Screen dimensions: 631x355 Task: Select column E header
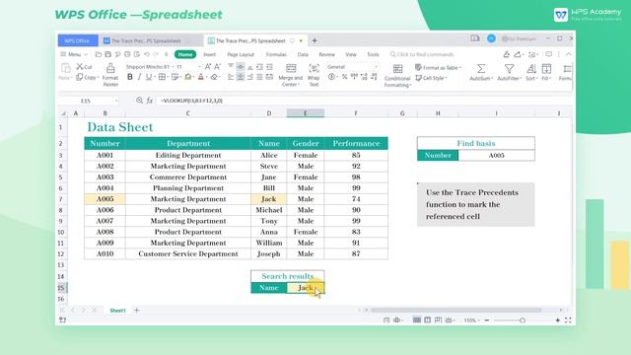point(305,113)
